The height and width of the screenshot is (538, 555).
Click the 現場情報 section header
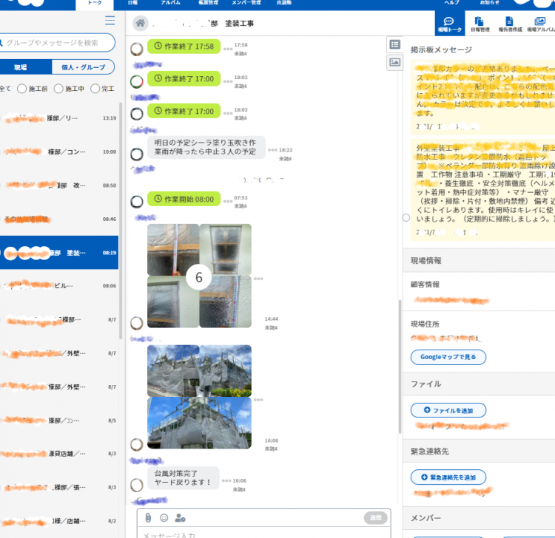[479, 261]
